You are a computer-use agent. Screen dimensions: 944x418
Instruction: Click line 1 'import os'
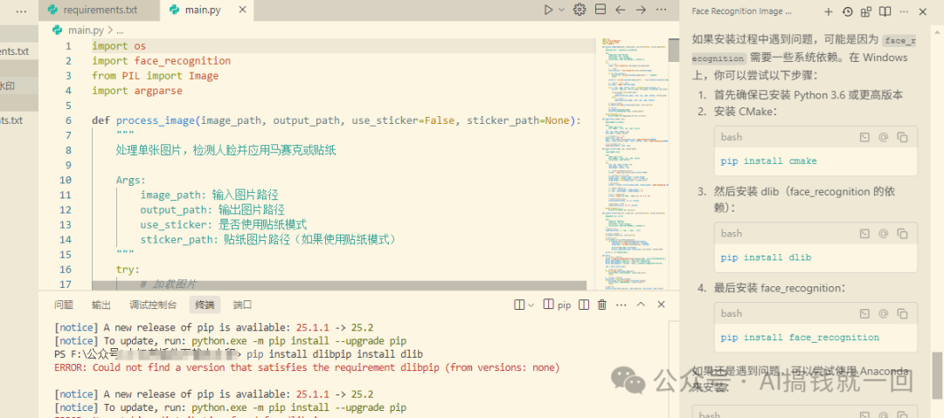[119, 46]
